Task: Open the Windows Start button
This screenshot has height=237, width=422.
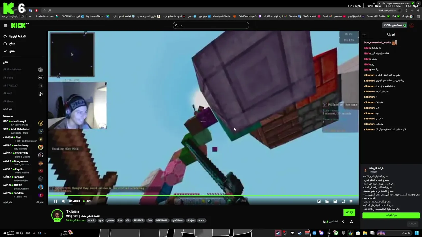Action: (x=417, y=233)
